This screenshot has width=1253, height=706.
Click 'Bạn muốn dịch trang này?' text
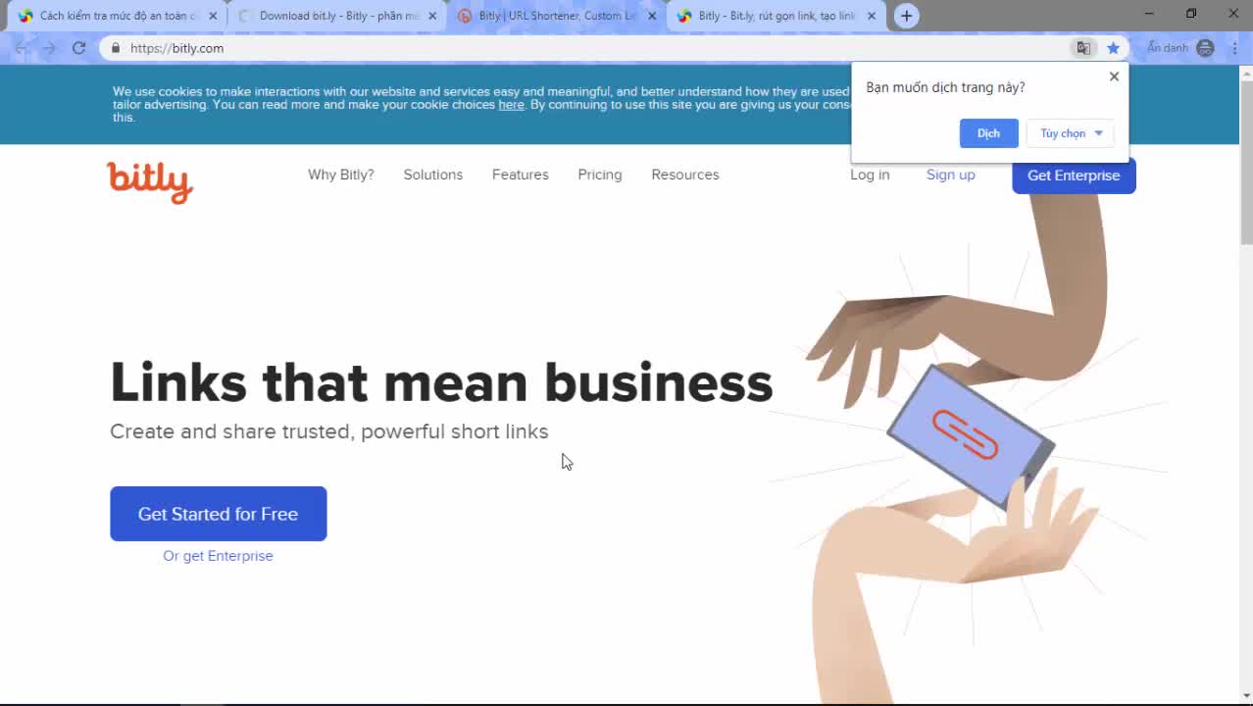pos(945,87)
